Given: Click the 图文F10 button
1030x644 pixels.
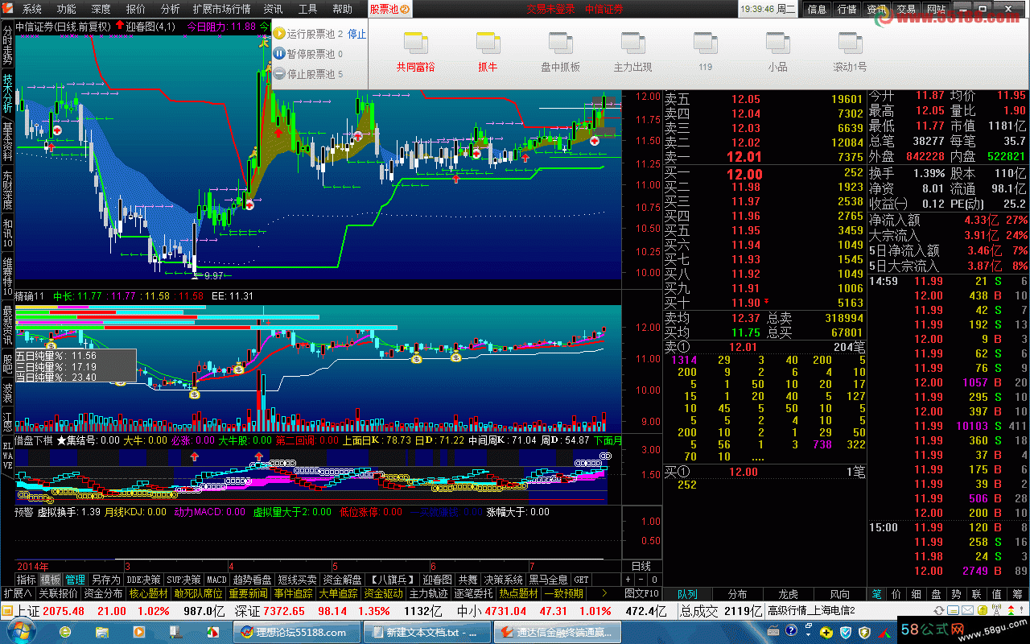Looking at the screenshot, I should 641,593.
